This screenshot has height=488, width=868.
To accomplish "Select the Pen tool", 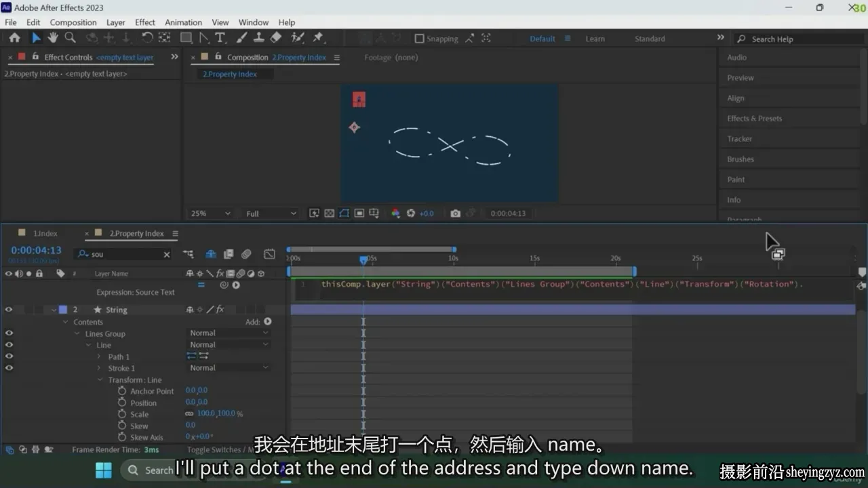I will tap(204, 38).
